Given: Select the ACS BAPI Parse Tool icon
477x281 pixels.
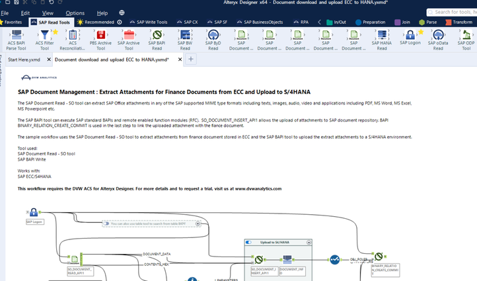Looking at the screenshot, I should [16, 40].
